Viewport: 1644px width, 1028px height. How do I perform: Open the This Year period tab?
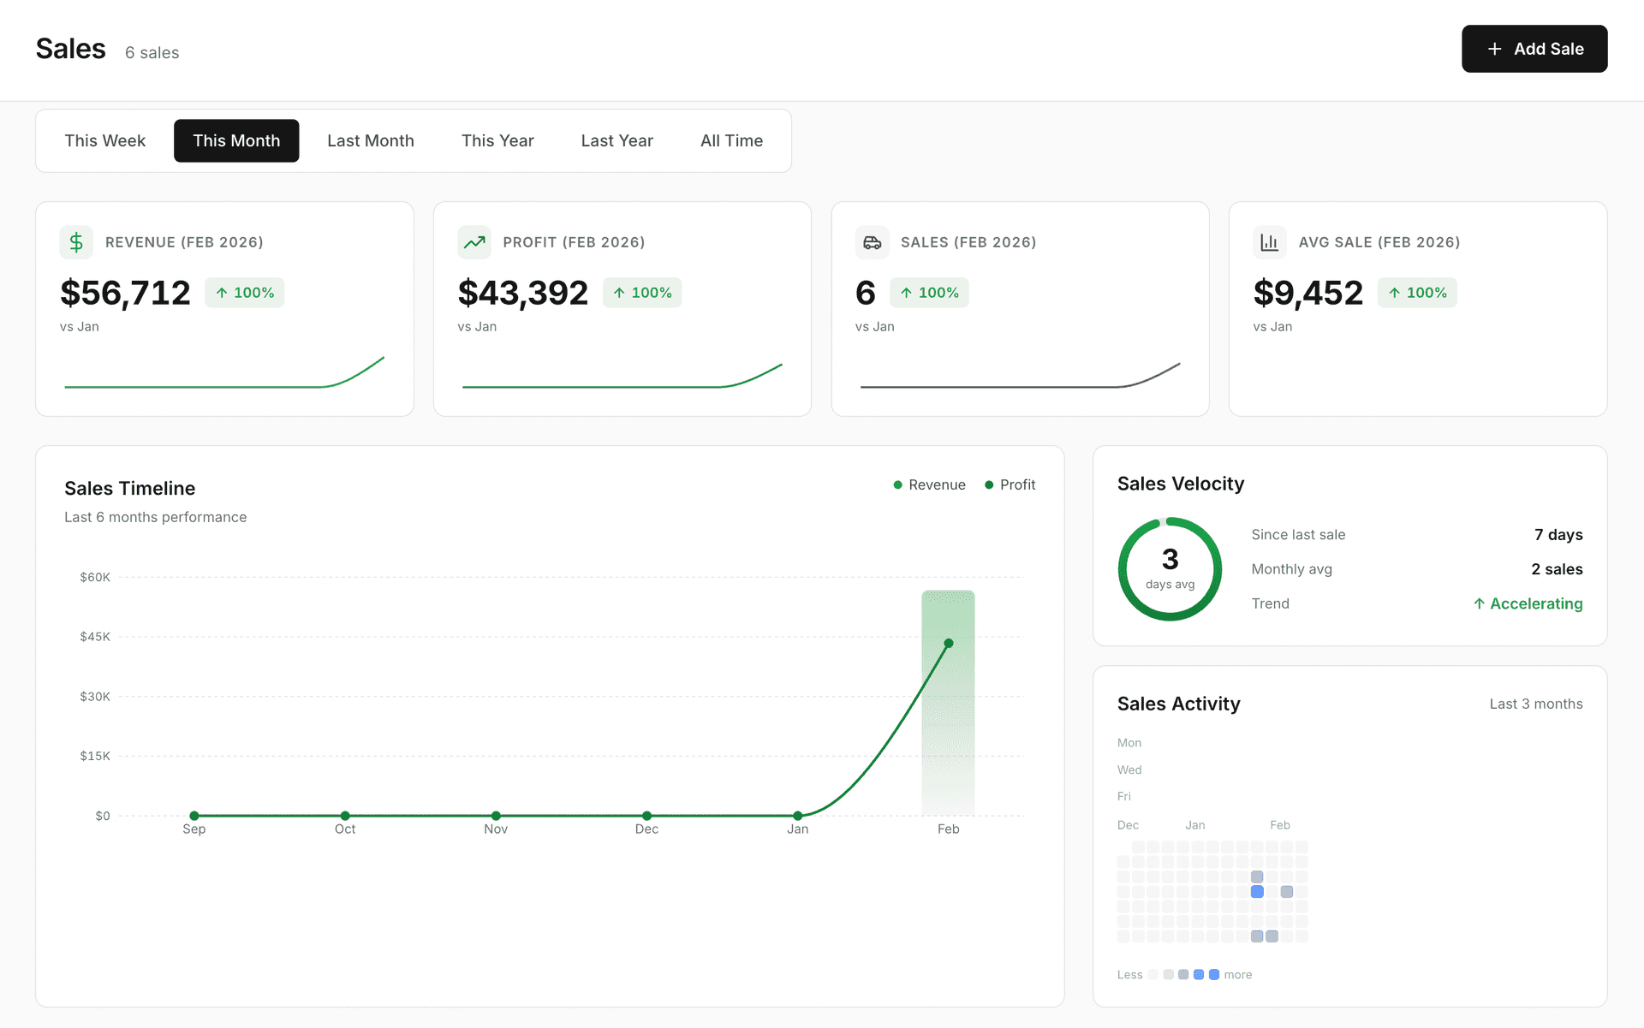coord(497,140)
